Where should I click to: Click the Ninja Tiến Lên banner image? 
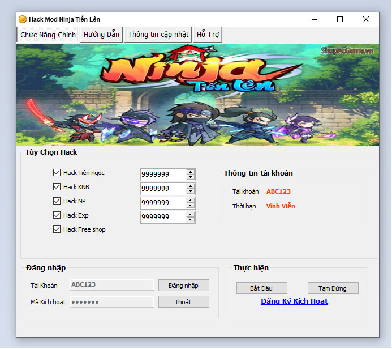click(197, 95)
